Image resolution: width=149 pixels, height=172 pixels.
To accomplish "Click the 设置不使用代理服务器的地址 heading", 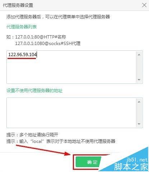I will point(34,90).
